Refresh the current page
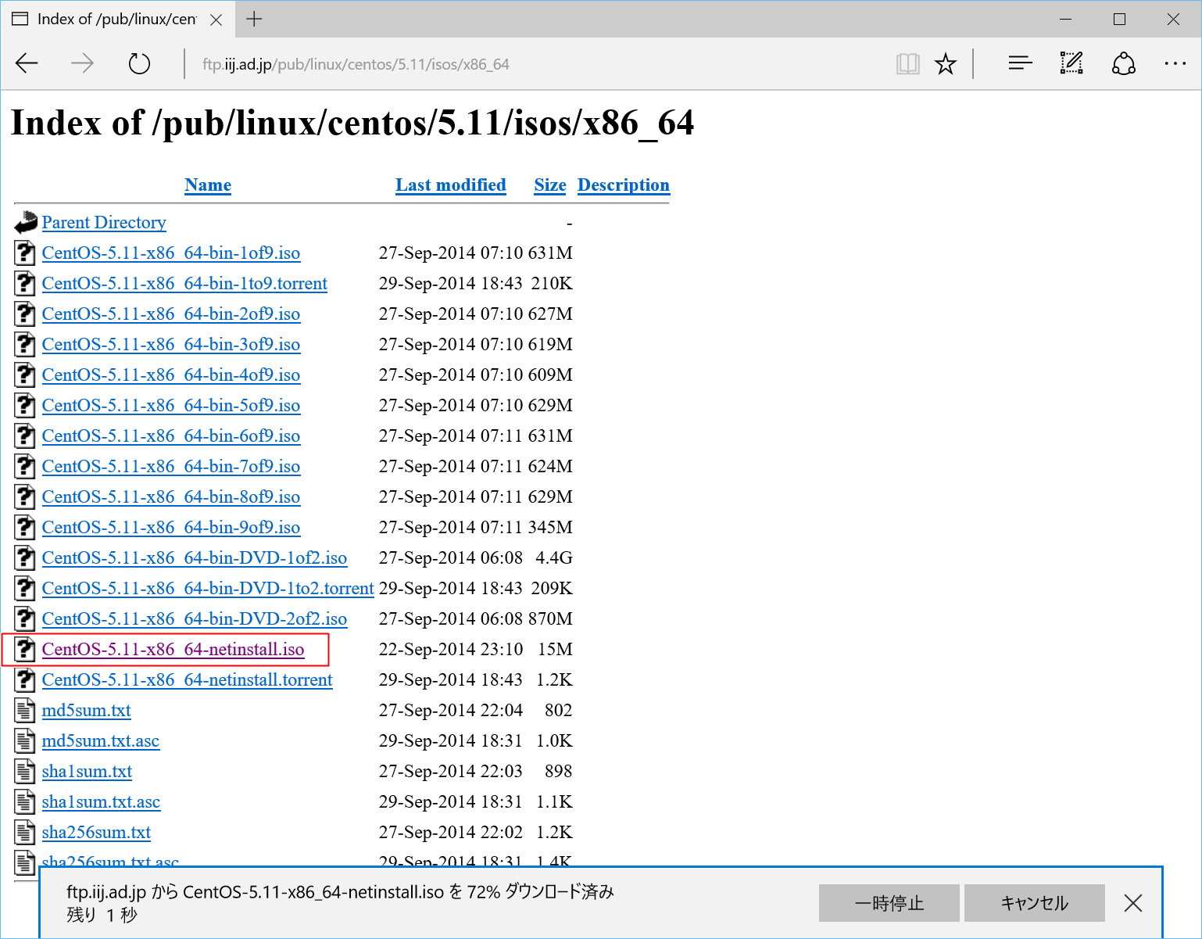 pos(139,63)
